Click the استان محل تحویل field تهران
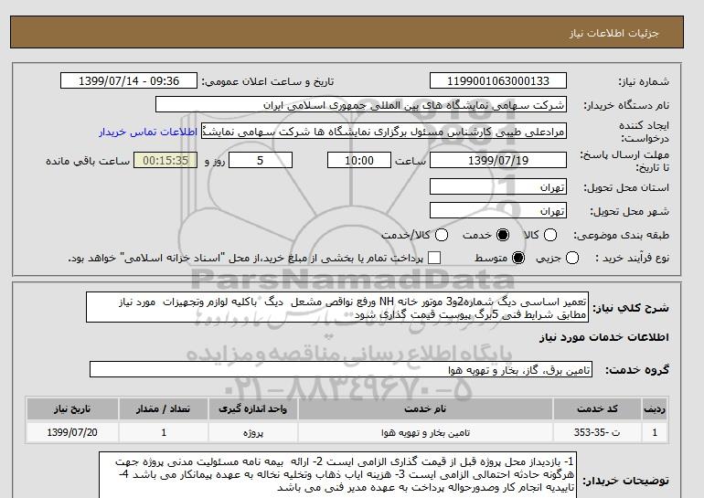Screen dimensions: 704x498 [x=498, y=186]
